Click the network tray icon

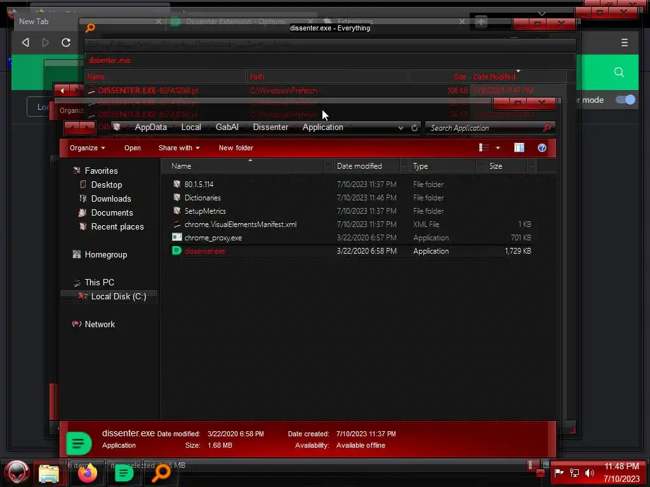click(574, 472)
